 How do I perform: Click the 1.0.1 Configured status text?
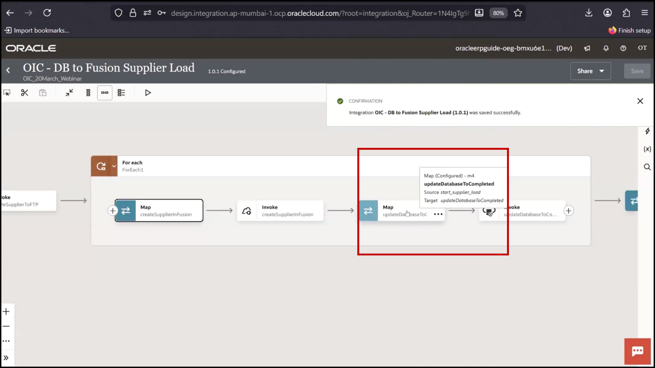tap(227, 71)
